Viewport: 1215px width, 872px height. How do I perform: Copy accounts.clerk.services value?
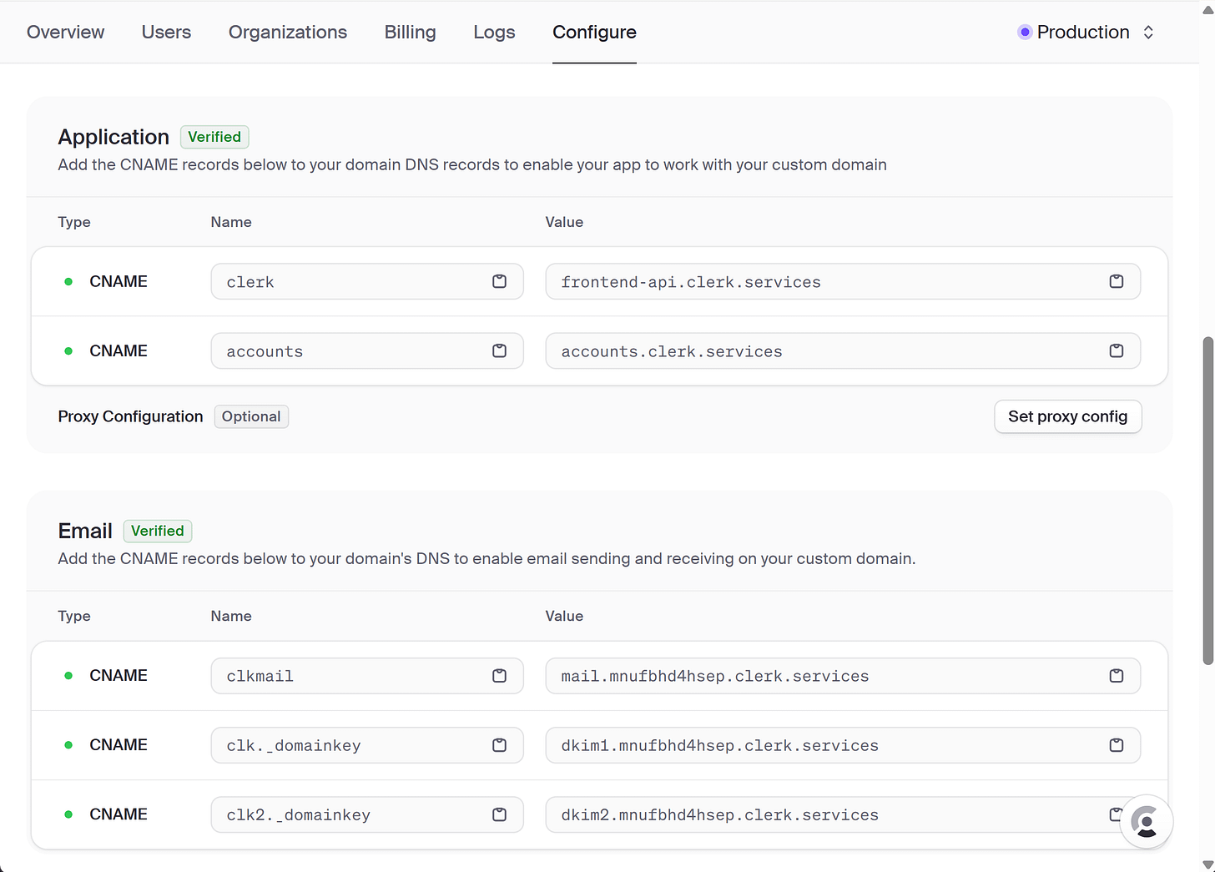[x=1116, y=350]
